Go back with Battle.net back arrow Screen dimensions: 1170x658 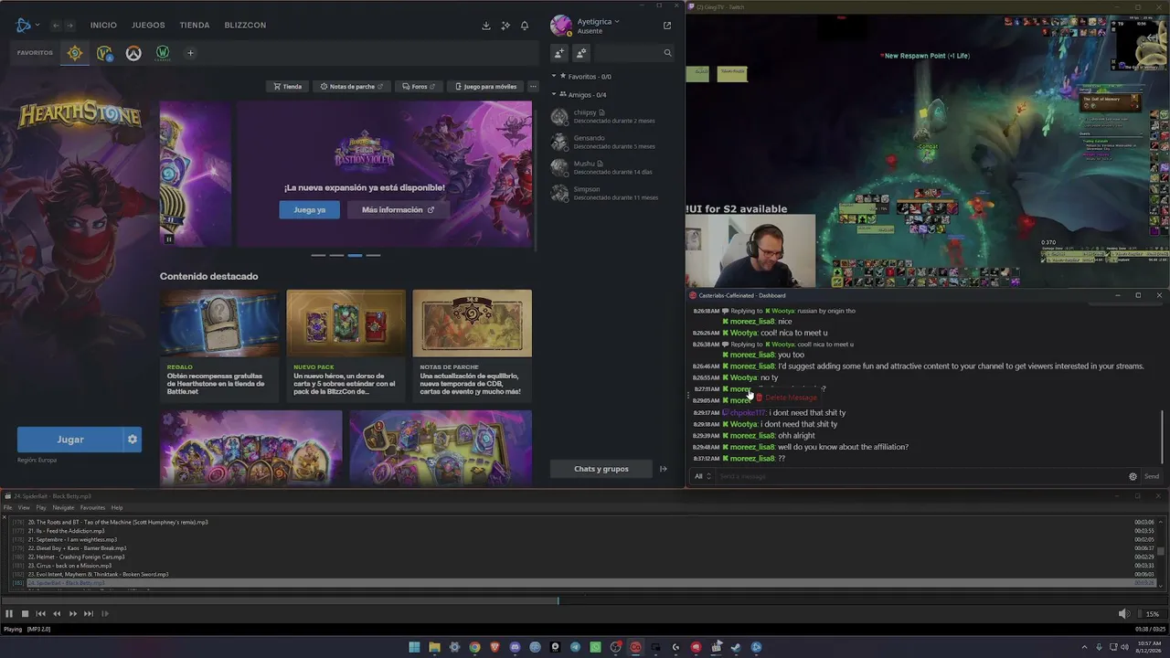click(56, 26)
